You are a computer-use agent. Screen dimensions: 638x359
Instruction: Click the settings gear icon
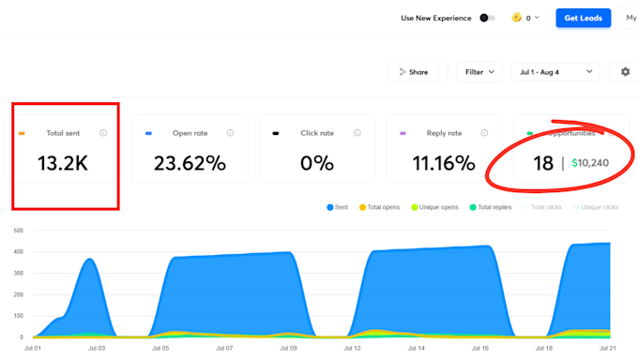coord(626,72)
